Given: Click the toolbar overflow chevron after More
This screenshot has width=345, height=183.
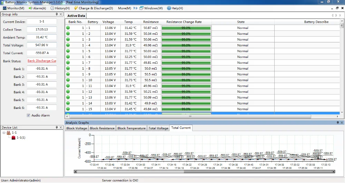Looking at the screenshot, I should click(x=135, y=8).
